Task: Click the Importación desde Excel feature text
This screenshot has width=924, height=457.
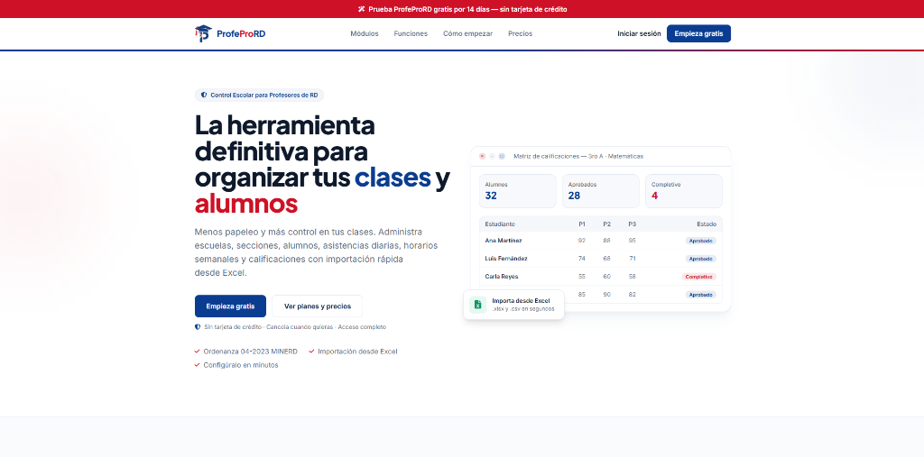Action: tap(357, 352)
